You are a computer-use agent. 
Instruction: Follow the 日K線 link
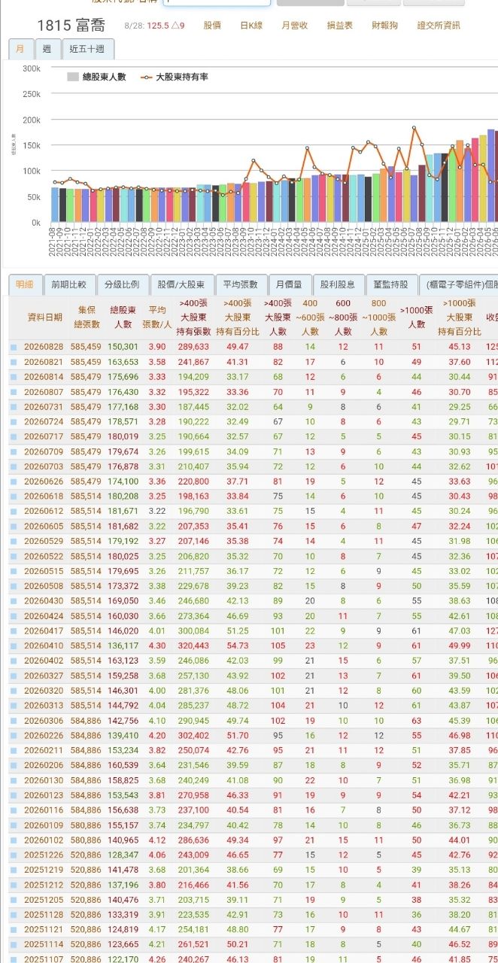pos(251,26)
